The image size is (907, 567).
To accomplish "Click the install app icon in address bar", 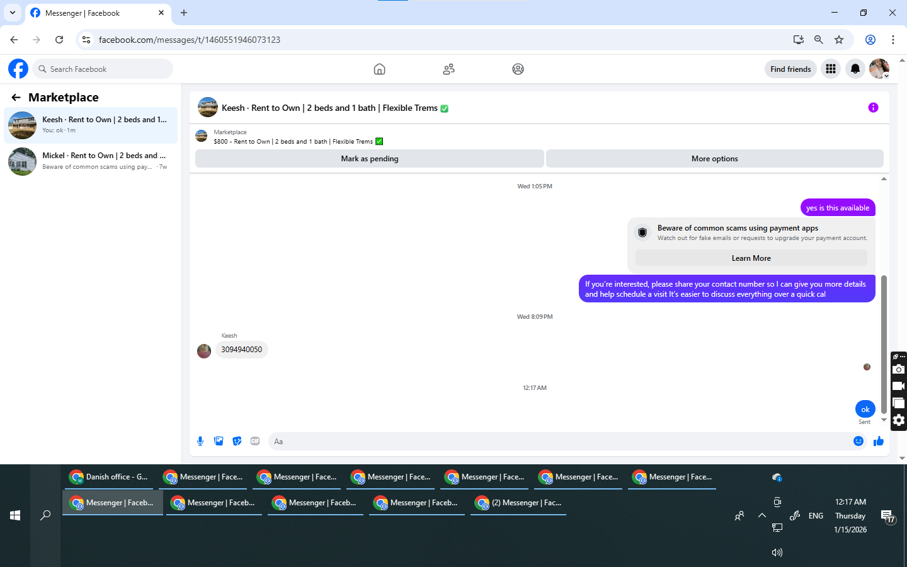I will [x=799, y=40].
